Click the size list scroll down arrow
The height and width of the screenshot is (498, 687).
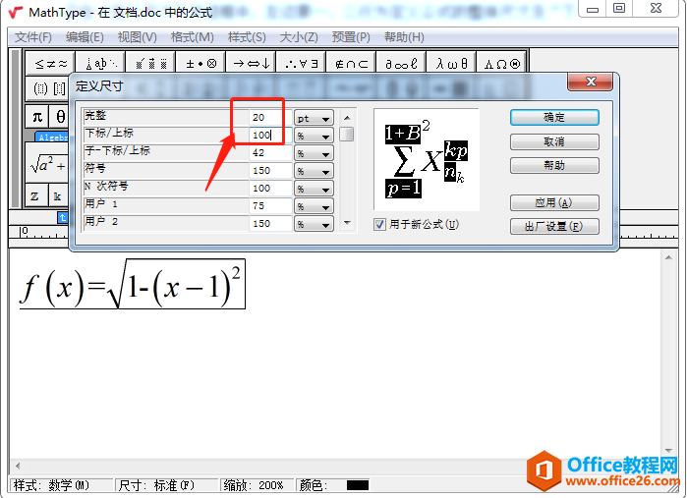tap(347, 223)
